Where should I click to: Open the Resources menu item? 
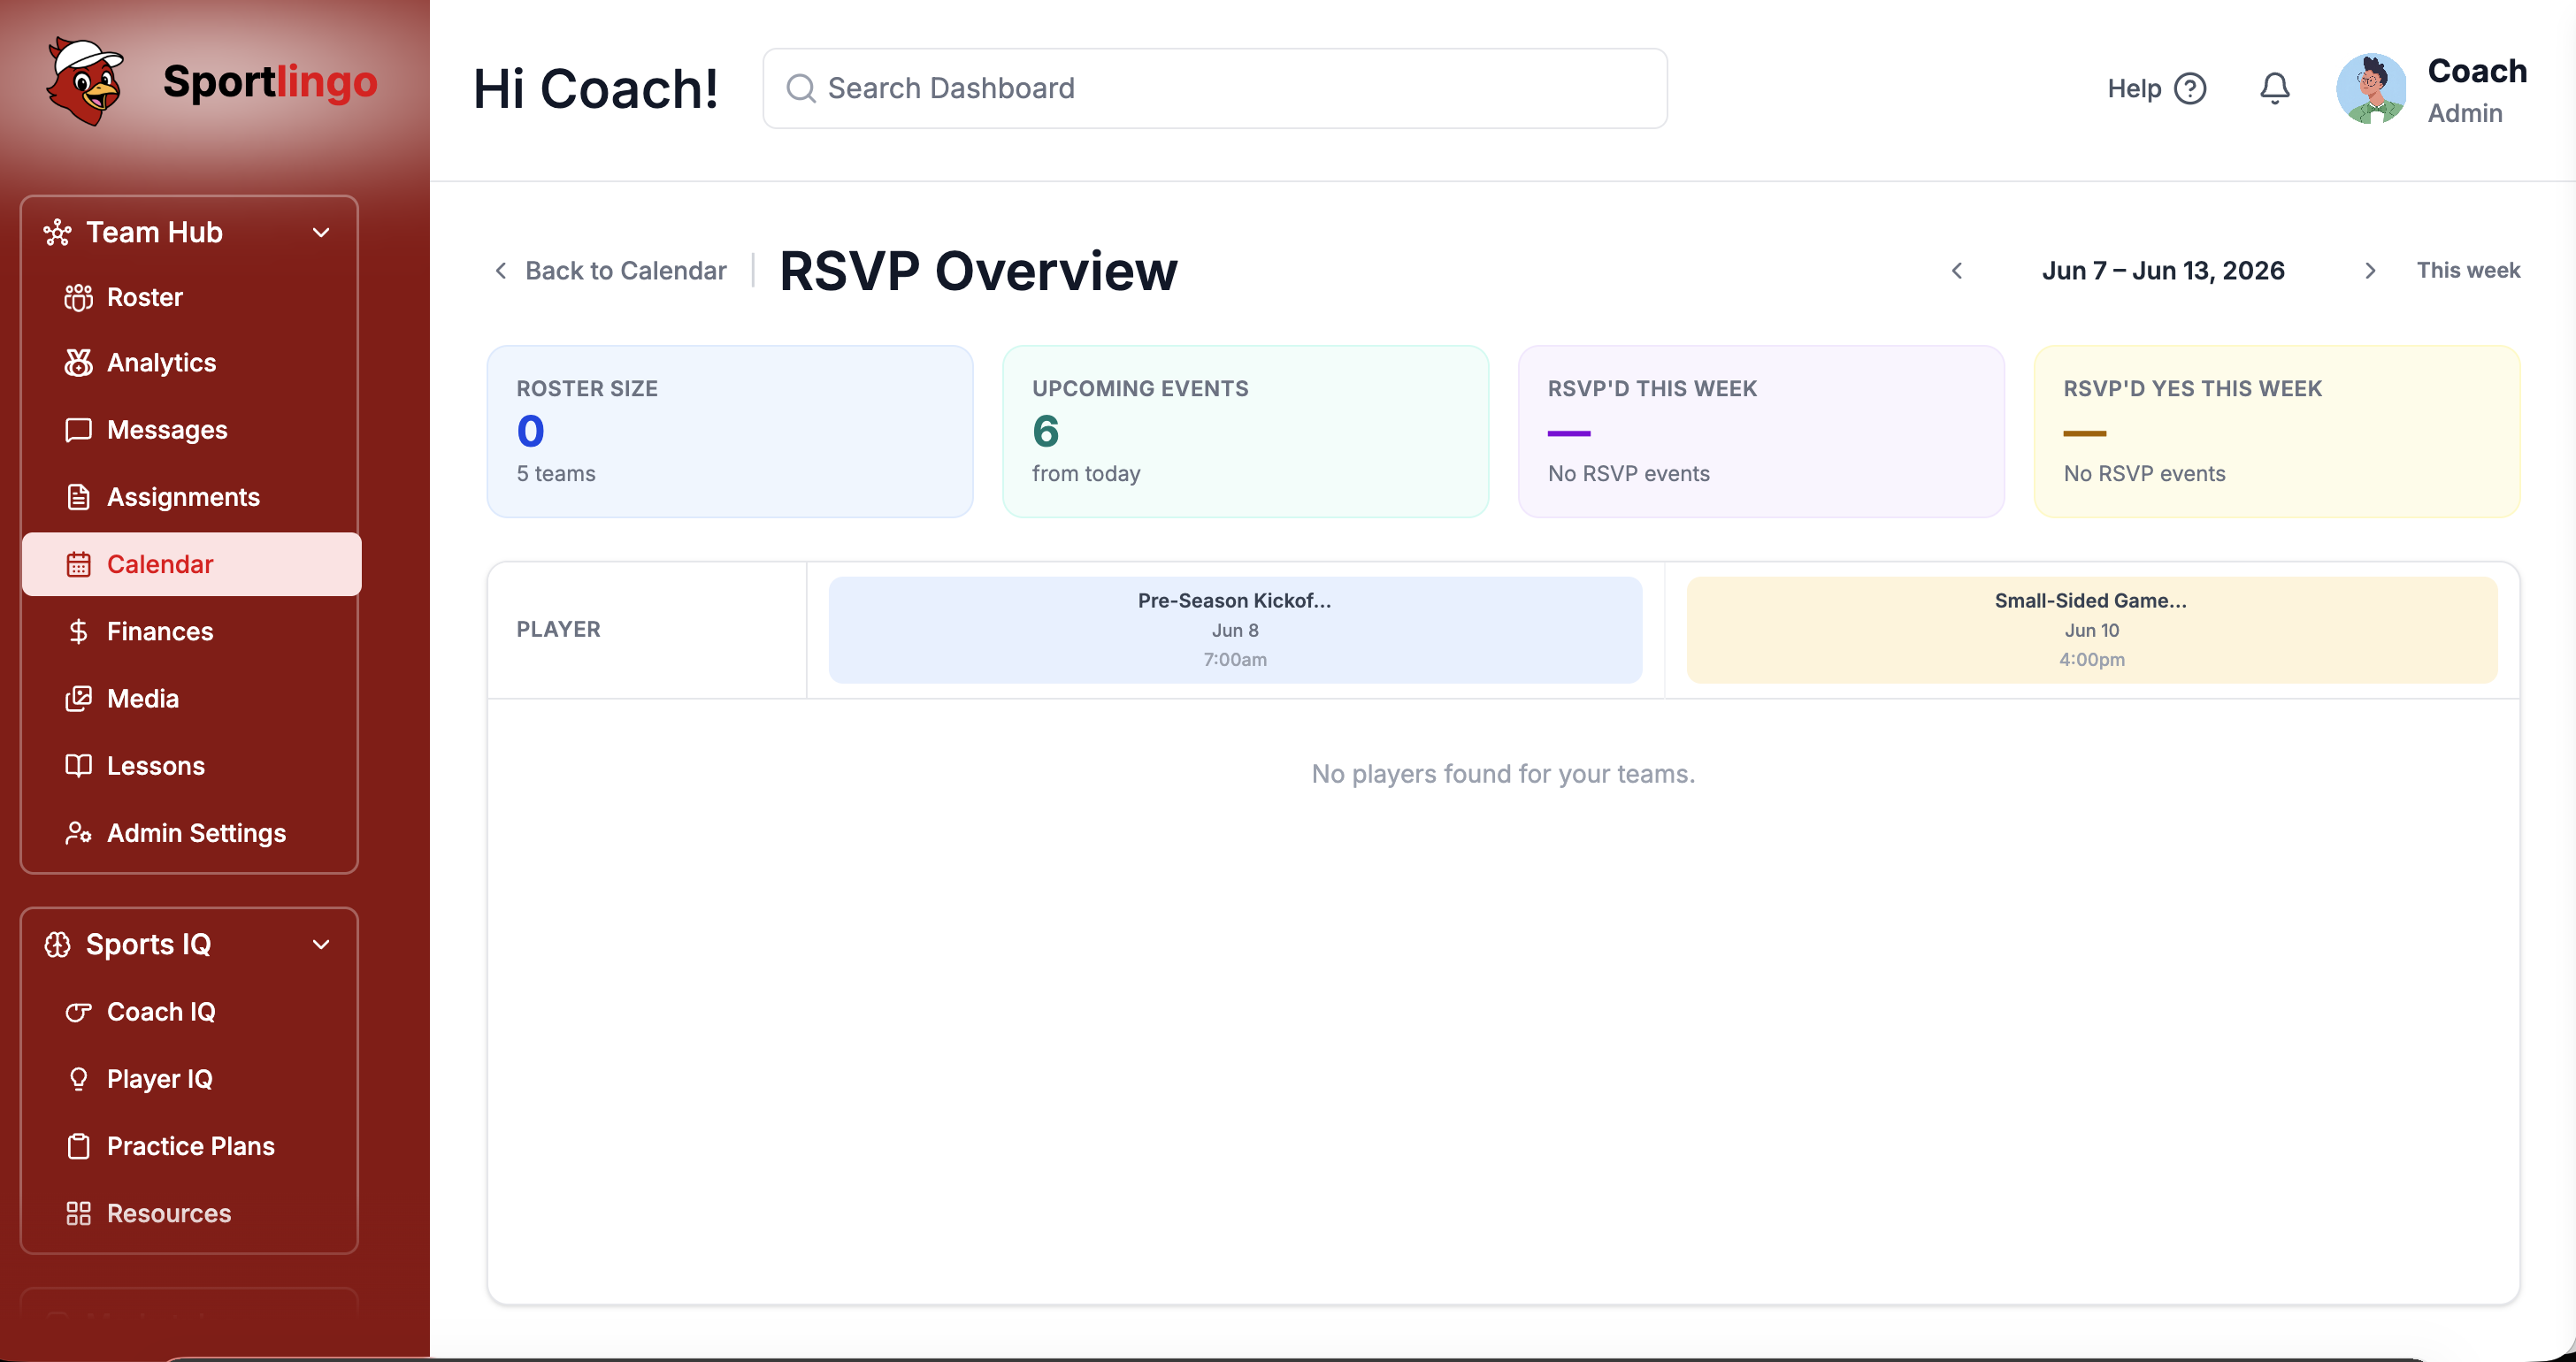coord(191,1213)
